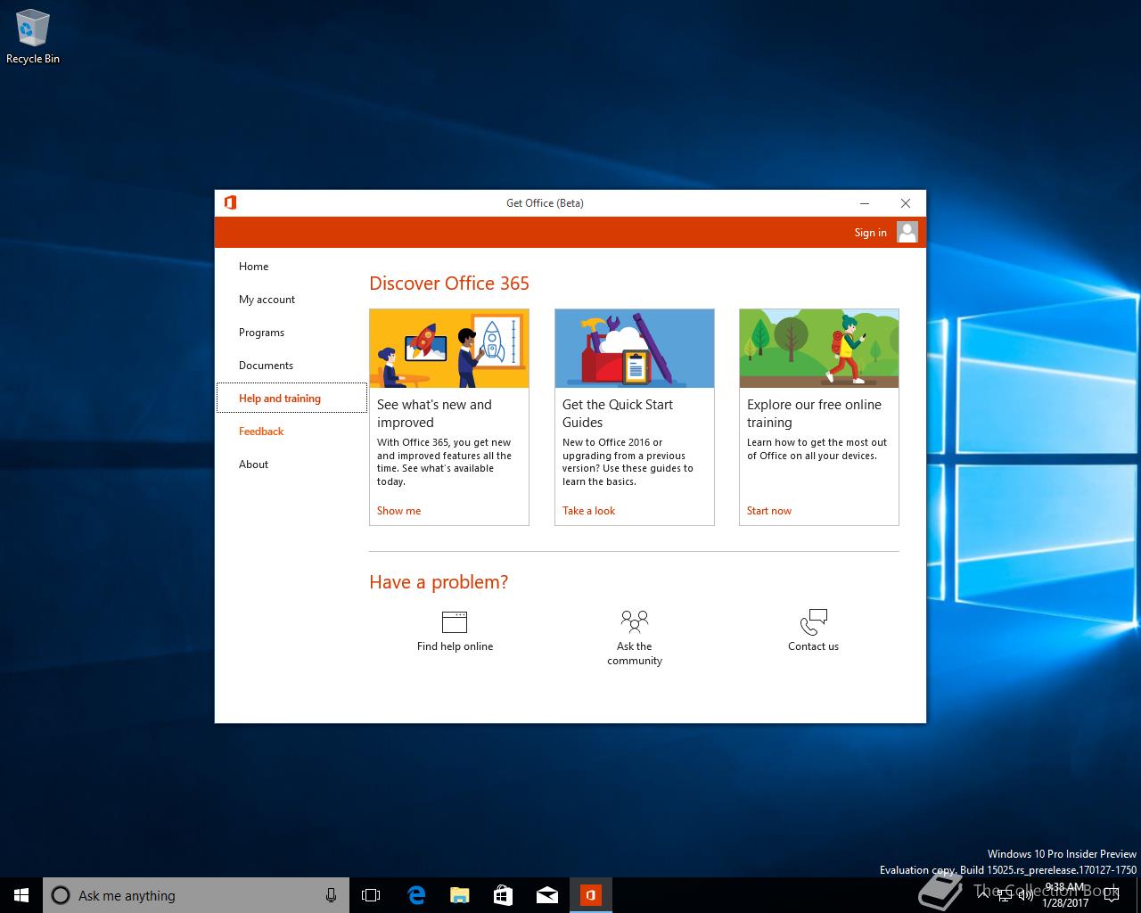Open the Ask the community icon
Image resolution: width=1141 pixels, height=913 pixels.
click(635, 621)
